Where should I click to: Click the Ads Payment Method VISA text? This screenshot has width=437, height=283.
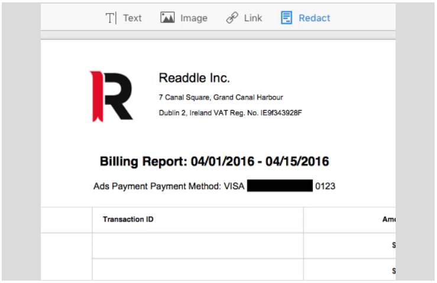pos(169,186)
